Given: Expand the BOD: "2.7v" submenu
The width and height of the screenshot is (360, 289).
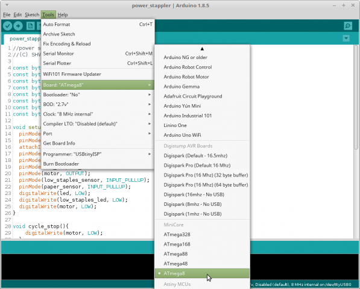Looking at the screenshot, I should 98,104.
